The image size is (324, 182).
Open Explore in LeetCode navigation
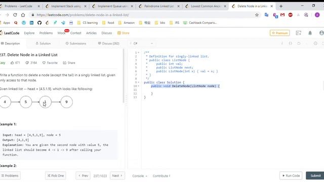[29, 33]
